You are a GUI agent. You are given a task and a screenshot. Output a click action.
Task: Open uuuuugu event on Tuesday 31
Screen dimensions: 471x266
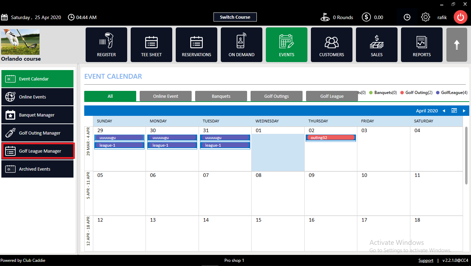225,138
